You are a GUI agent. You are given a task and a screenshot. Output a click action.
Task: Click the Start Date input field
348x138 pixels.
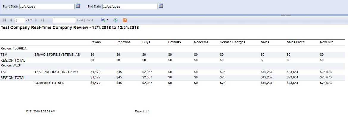[x=47, y=7]
